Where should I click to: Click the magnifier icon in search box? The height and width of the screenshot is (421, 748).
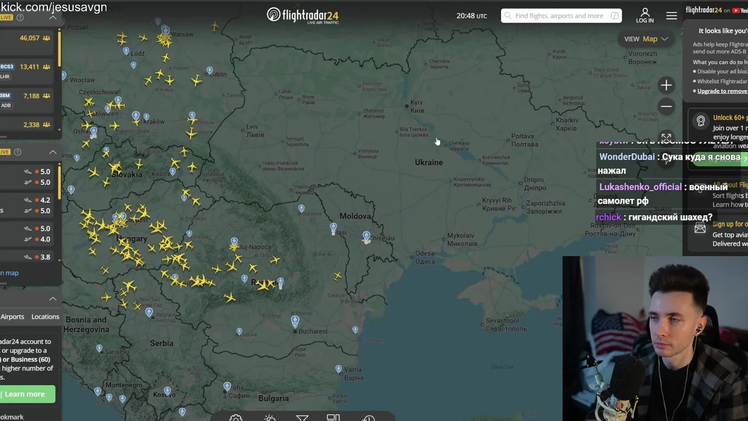point(508,16)
